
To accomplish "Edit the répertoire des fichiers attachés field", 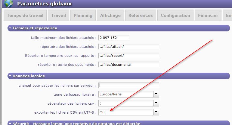I will pos(129,47).
